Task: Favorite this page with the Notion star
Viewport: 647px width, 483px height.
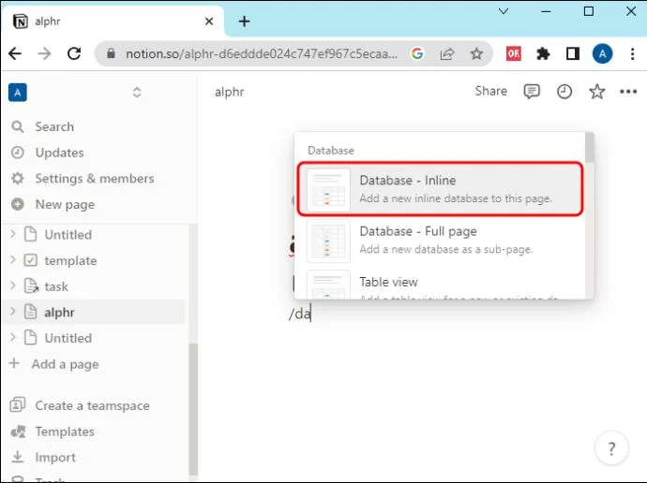Action: (596, 92)
